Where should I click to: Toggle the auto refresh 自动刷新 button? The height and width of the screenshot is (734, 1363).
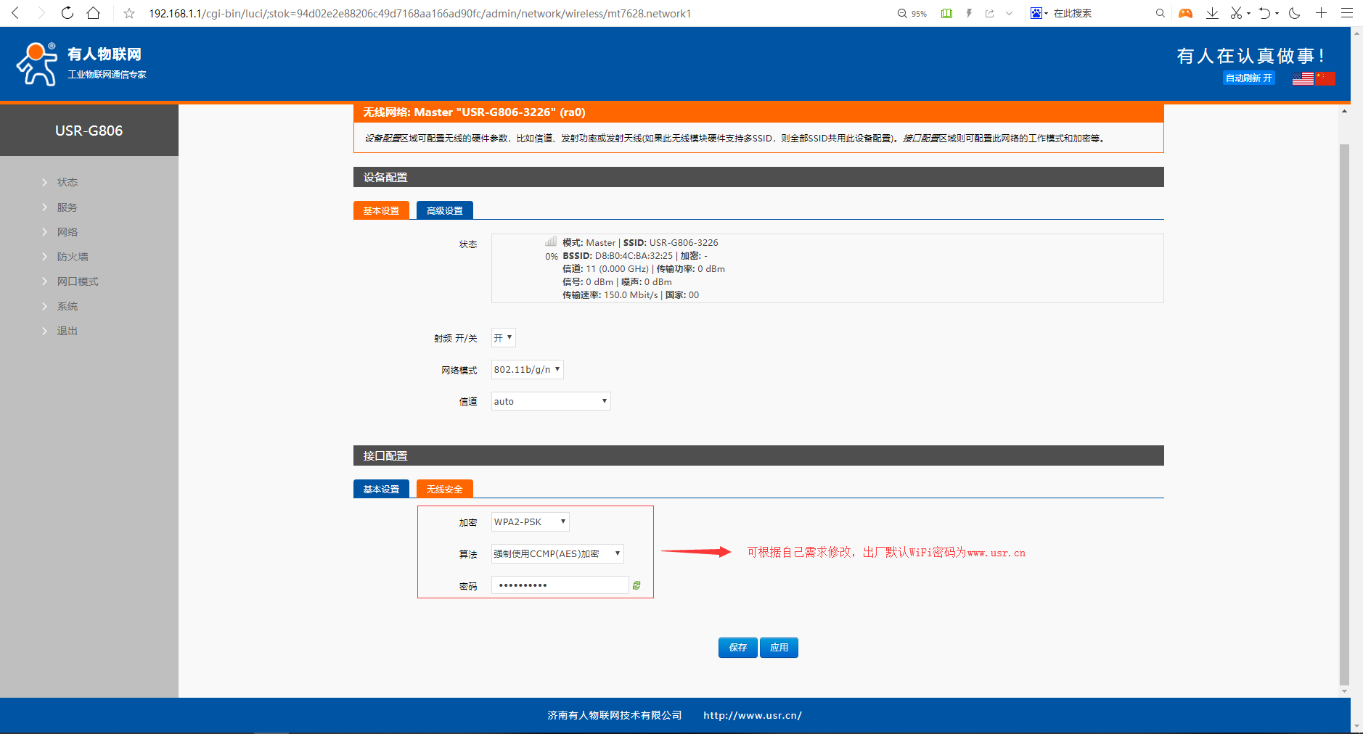[x=1248, y=78]
